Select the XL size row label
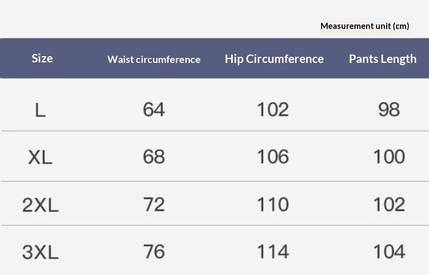Image resolution: width=429 pixels, height=275 pixels. 40,158
